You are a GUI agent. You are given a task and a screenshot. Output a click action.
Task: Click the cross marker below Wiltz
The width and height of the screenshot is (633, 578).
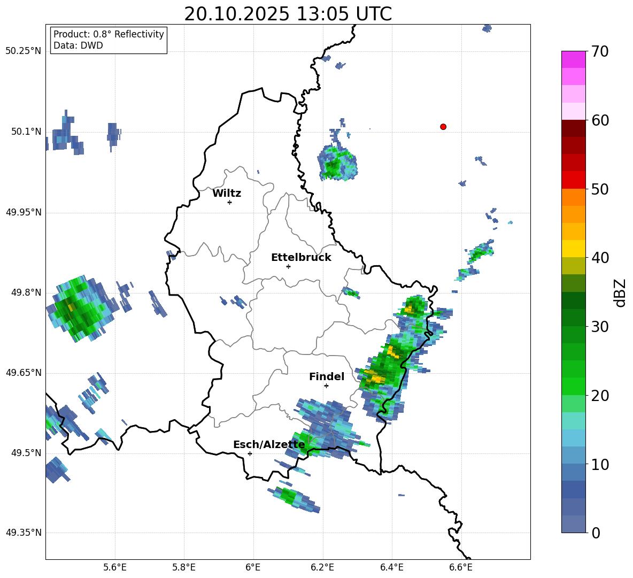point(230,202)
